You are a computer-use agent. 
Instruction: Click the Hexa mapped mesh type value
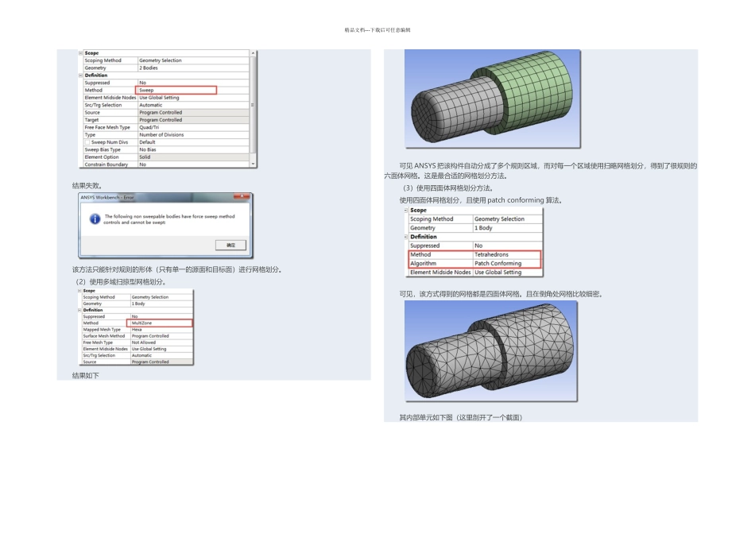137,330
